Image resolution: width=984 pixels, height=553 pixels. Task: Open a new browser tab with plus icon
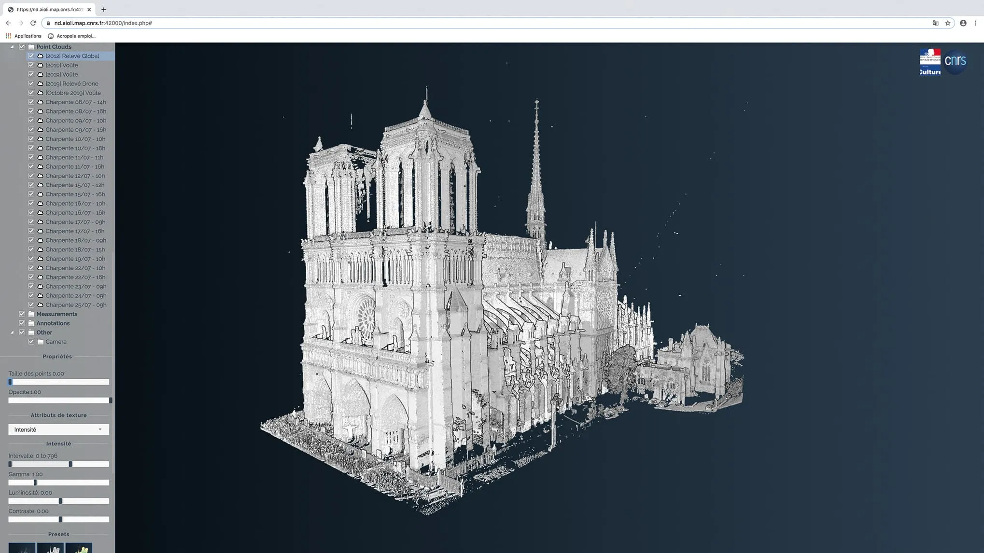[x=103, y=9]
